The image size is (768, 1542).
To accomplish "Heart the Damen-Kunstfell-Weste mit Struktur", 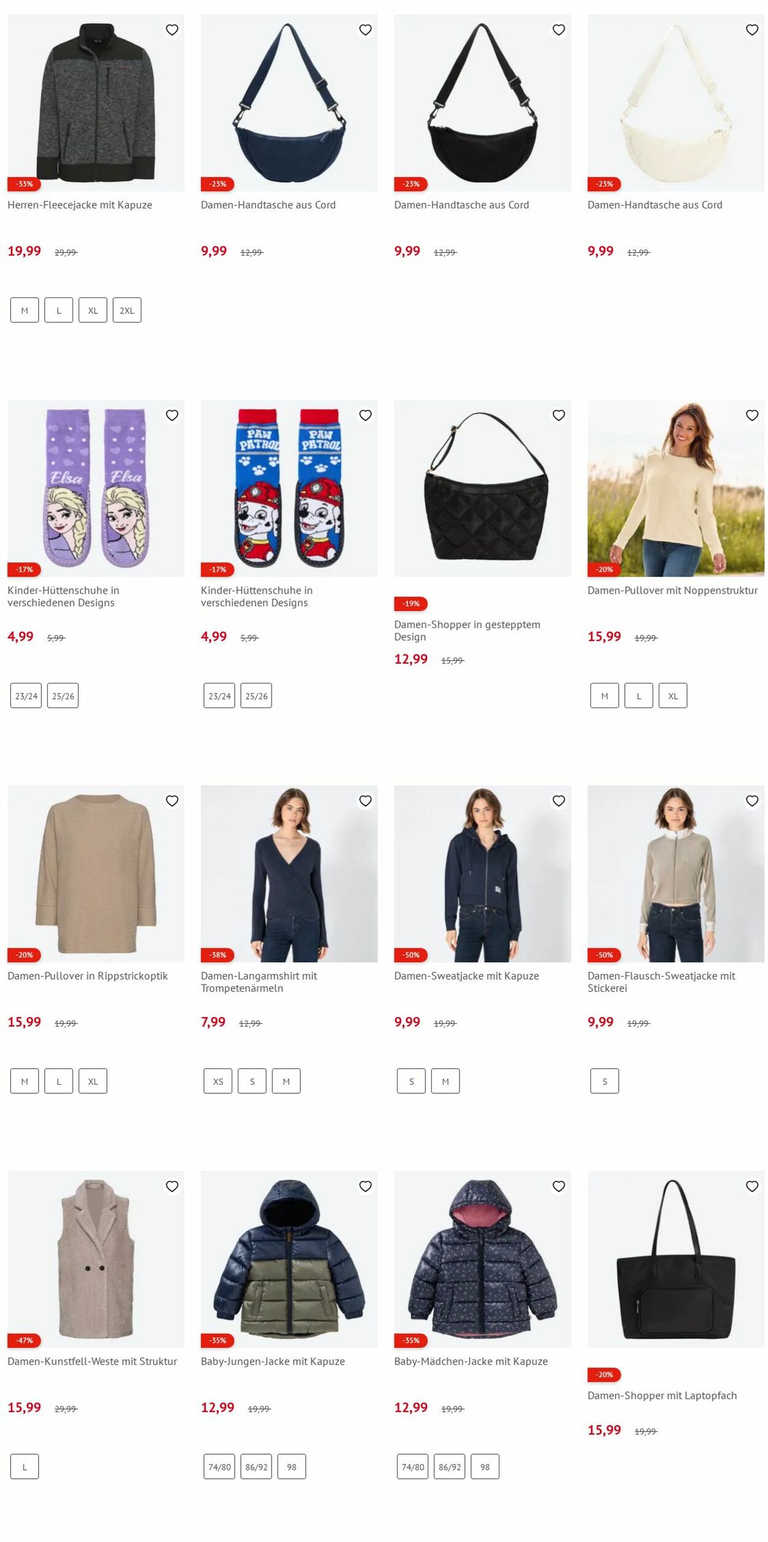I will pyautogui.click(x=172, y=1186).
